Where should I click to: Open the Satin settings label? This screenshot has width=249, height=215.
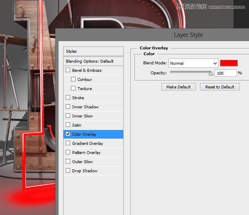76,125
